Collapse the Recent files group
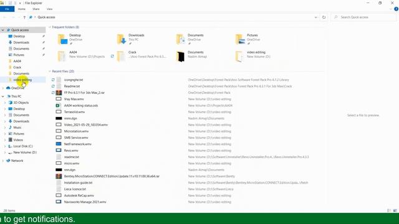Image resolution: width=399 pixels, height=224 pixels. (x=50, y=72)
